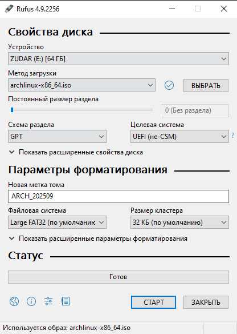Click the ISO checksum checkmark icon
Image resolution: width=237 pixels, height=334 pixels.
point(169,85)
